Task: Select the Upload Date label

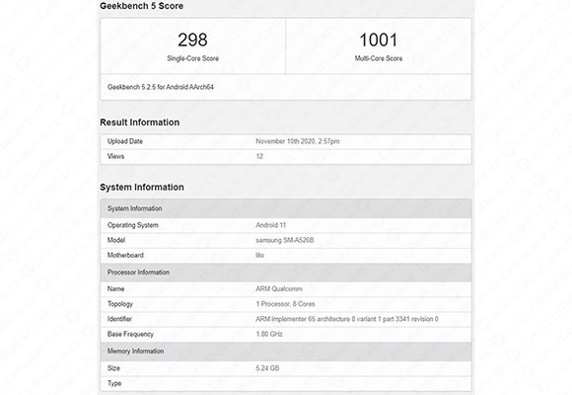Action: pos(125,141)
